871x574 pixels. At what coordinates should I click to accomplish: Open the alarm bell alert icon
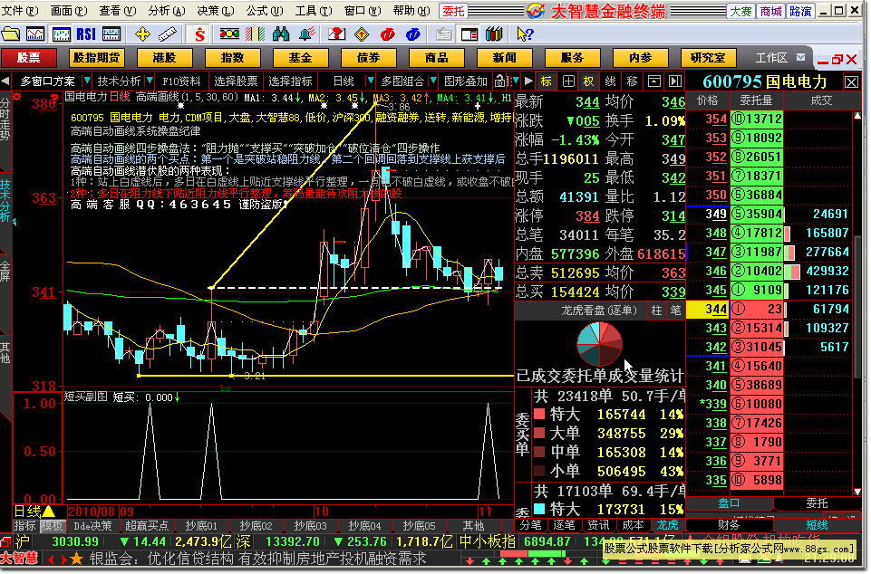(306, 34)
